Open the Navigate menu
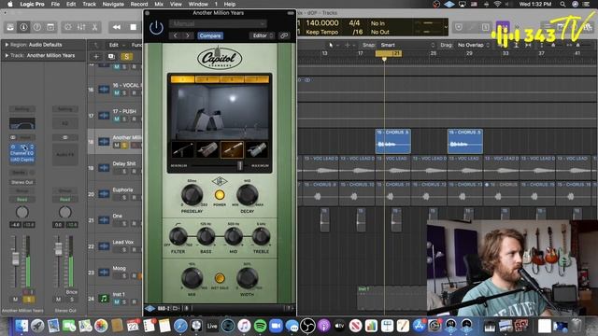The height and width of the screenshot is (336, 598). (x=113, y=4)
